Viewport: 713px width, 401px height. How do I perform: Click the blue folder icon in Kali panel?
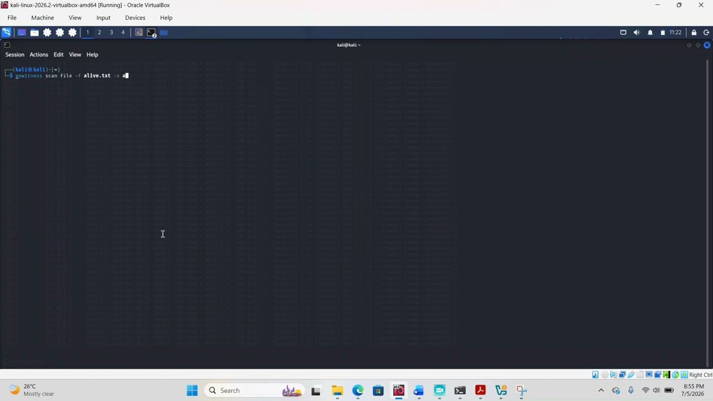click(164, 32)
